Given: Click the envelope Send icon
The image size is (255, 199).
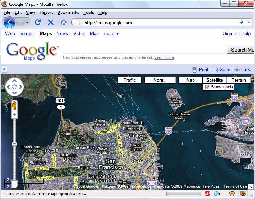Looking at the screenshot, I should point(215,70).
